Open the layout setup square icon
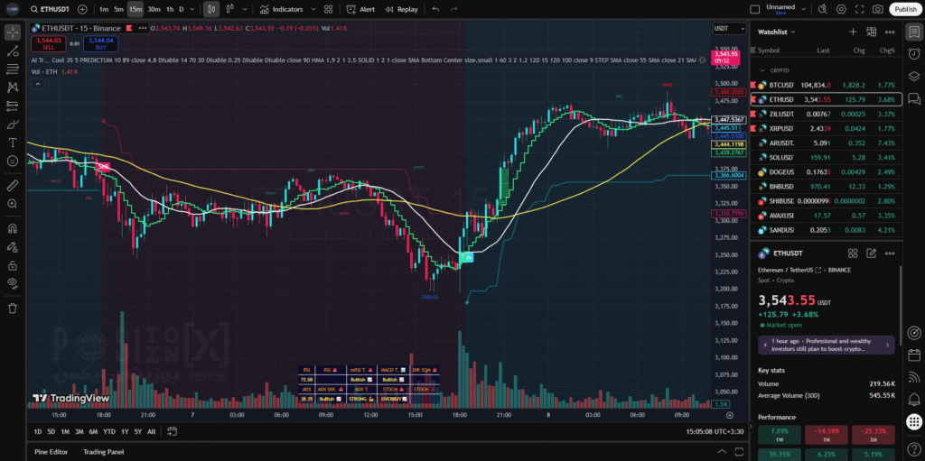Image resolution: width=925 pixels, height=461 pixels. [754, 9]
